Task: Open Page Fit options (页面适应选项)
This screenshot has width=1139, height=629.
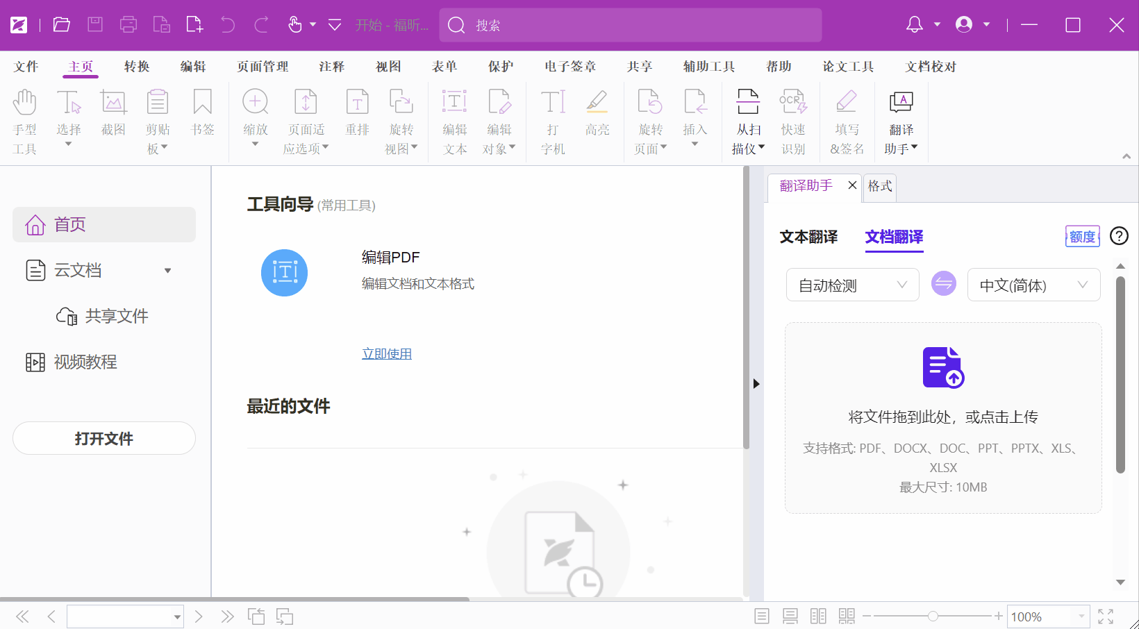Action: tap(306, 121)
